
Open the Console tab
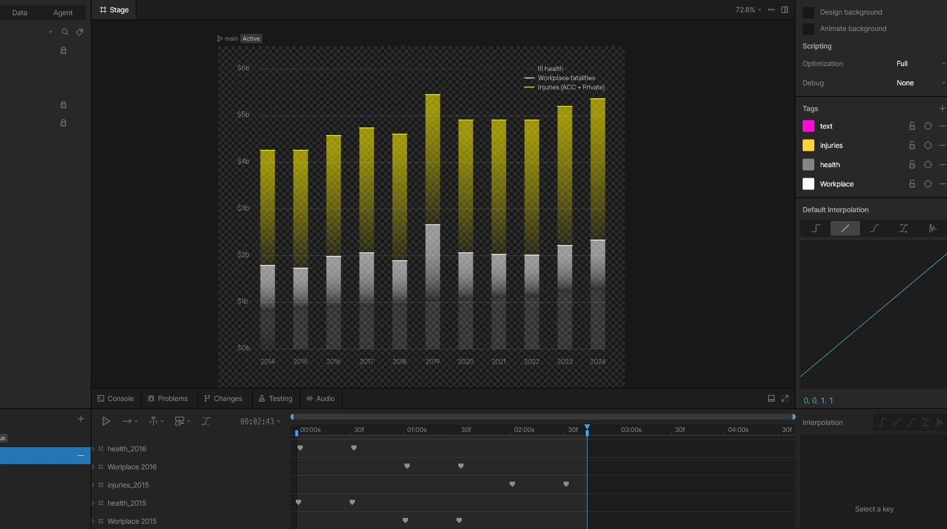116,399
